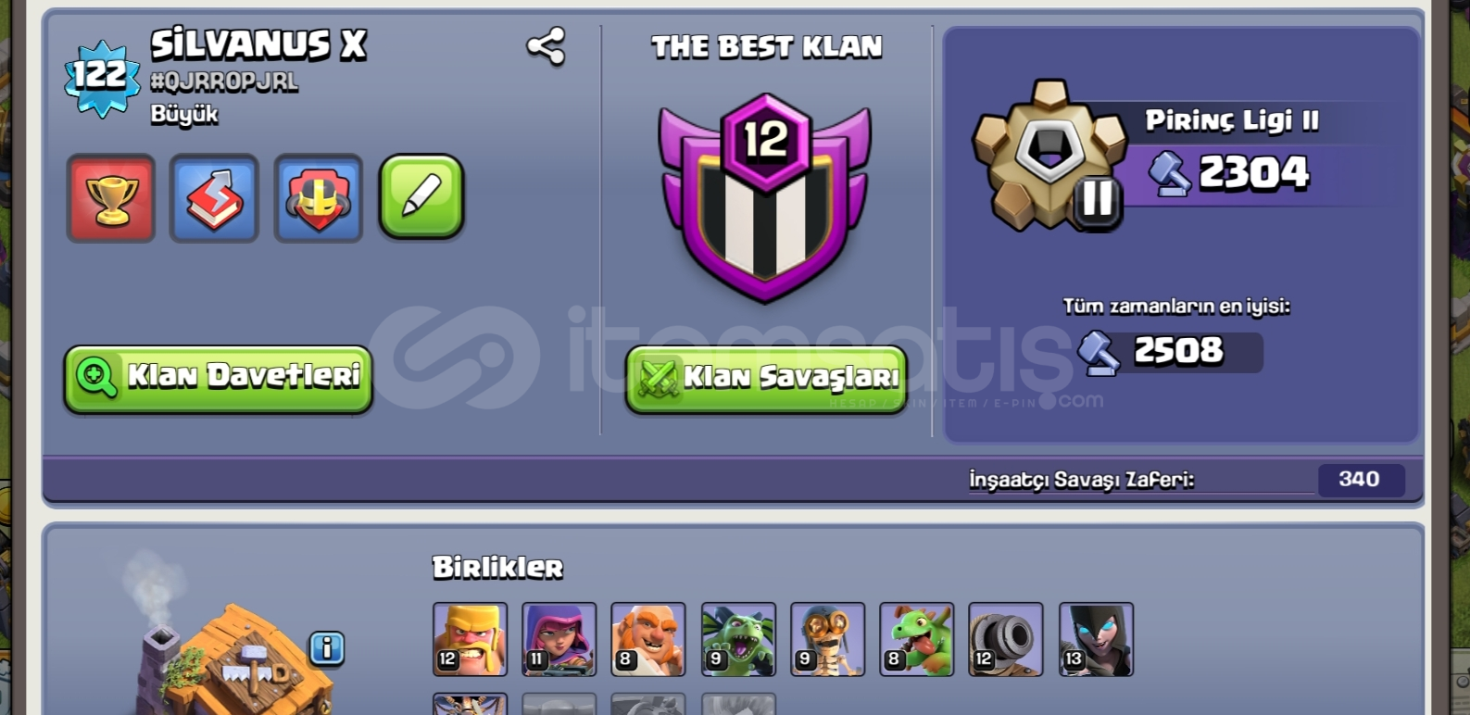The height and width of the screenshot is (715, 1470).
Task: Click the green pencil edit button
Action: point(421,196)
